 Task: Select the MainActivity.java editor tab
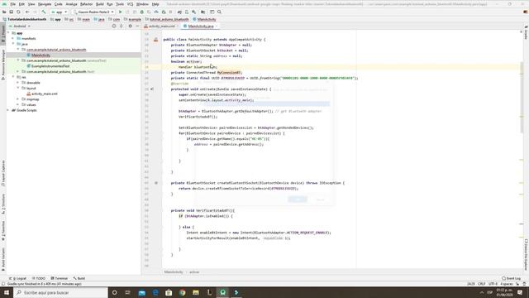(x=200, y=26)
